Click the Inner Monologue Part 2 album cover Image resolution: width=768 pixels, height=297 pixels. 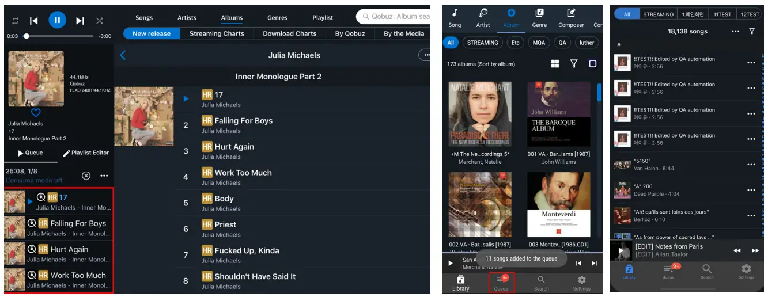coord(144,116)
